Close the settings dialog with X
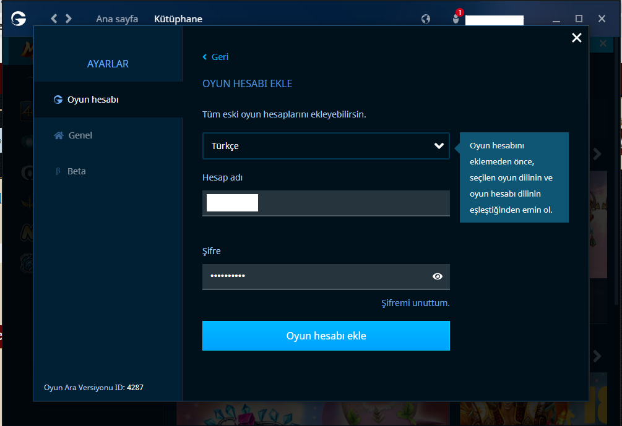622x426 pixels. pyautogui.click(x=576, y=38)
